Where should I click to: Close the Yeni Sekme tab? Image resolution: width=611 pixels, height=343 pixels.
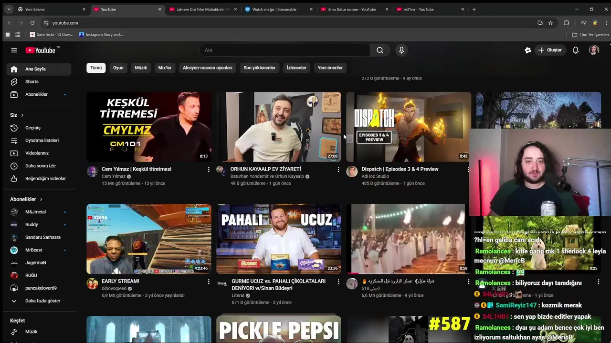pos(84,9)
